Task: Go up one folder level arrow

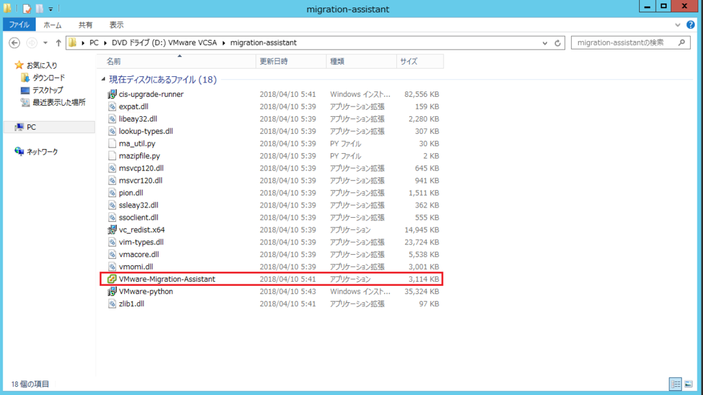Action: pos(58,43)
